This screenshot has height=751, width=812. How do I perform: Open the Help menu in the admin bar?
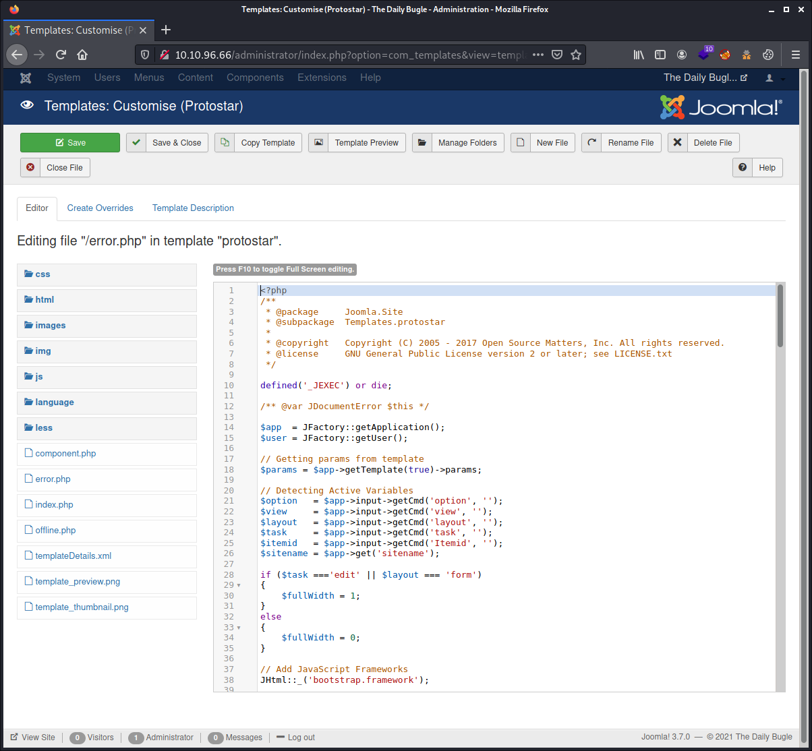370,78
